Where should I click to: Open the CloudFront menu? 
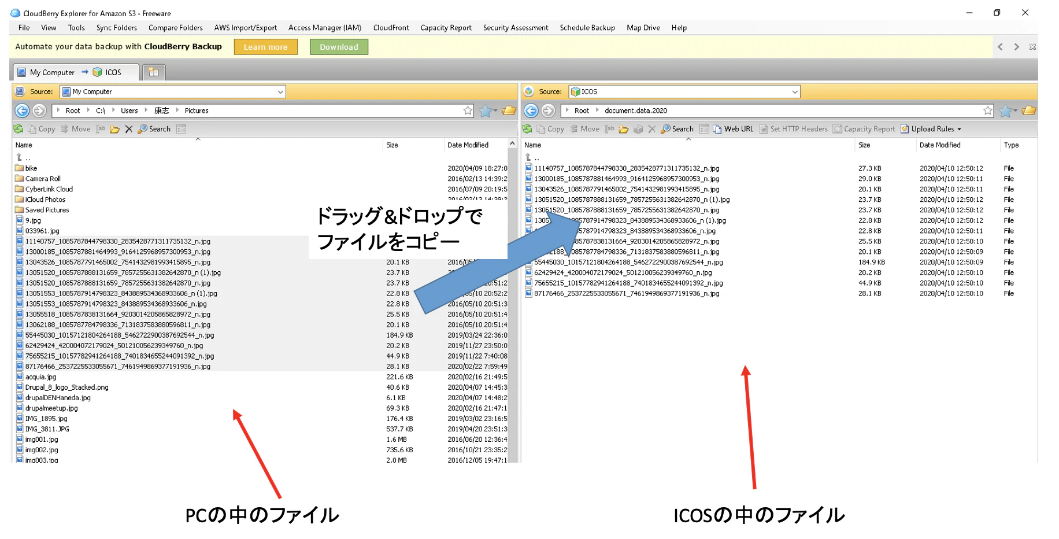tap(391, 28)
